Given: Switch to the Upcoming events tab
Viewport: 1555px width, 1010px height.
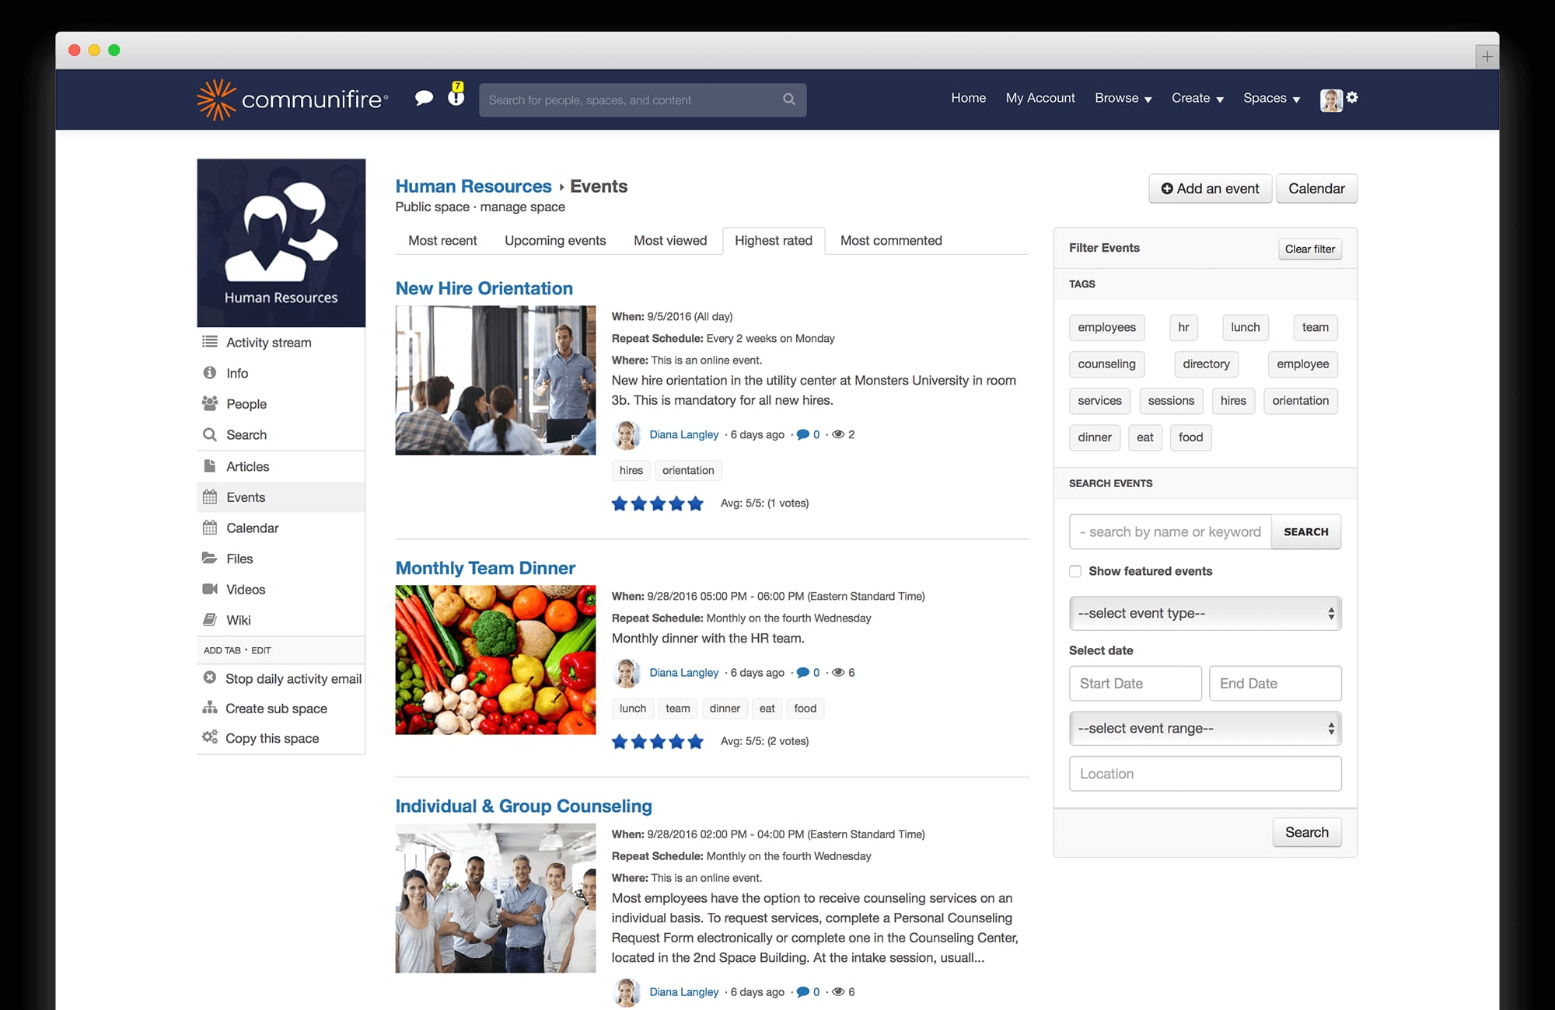Looking at the screenshot, I should point(554,240).
